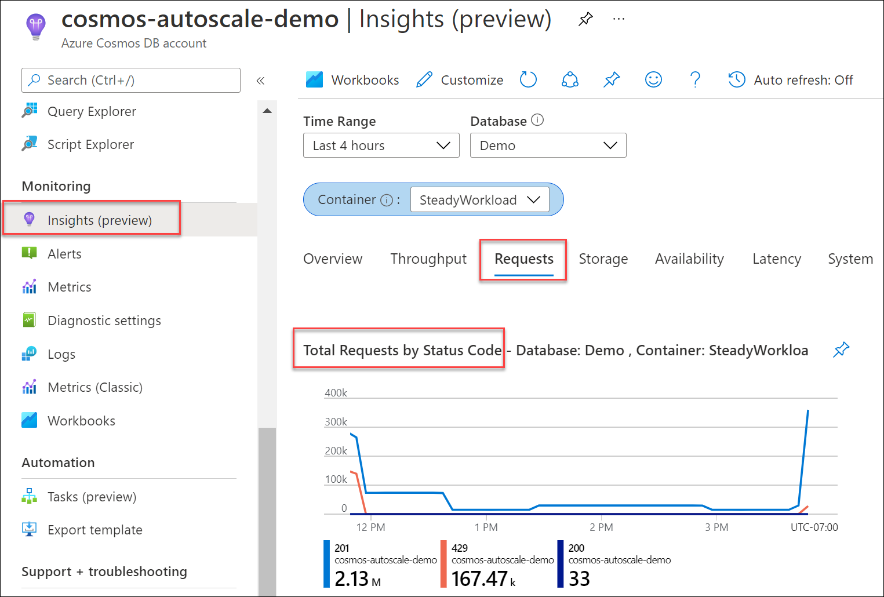Collapse the sidebar with the double chevron
Image resolution: width=884 pixels, height=597 pixels.
tap(260, 81)
